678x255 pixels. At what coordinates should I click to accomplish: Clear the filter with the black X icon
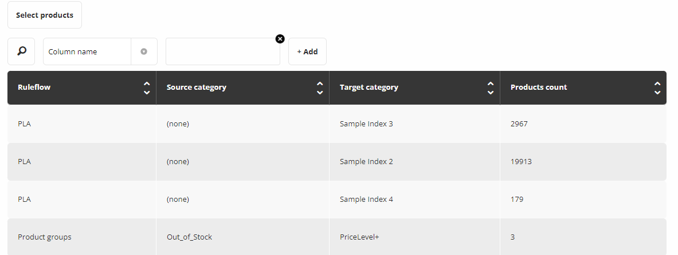(280, 39)
